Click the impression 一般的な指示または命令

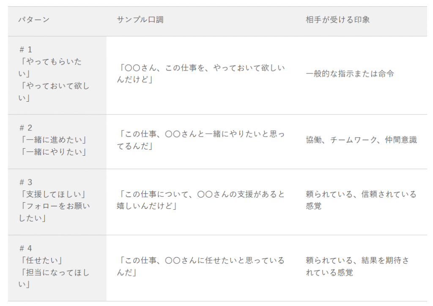(x=350, y=73)
